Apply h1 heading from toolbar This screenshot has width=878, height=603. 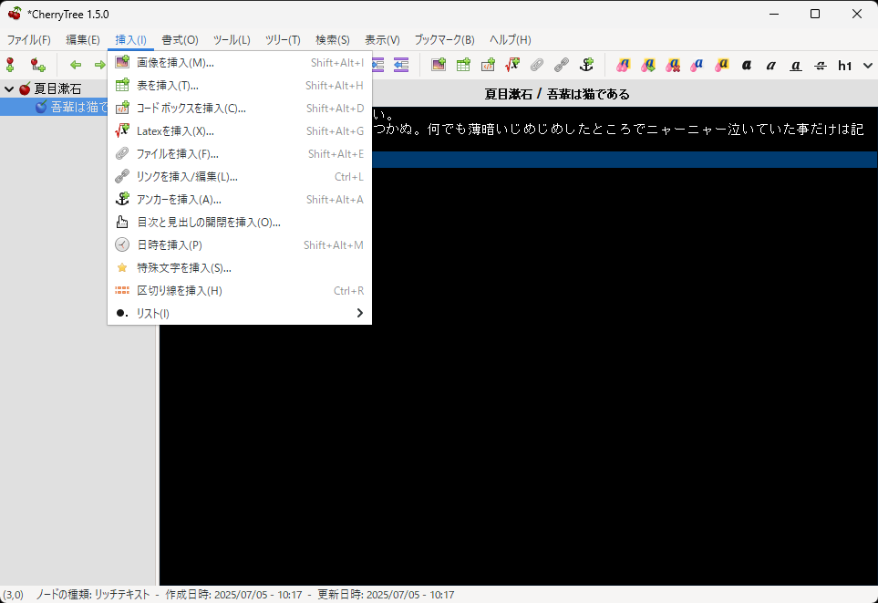pyautogui.click(x=845, y=66)
